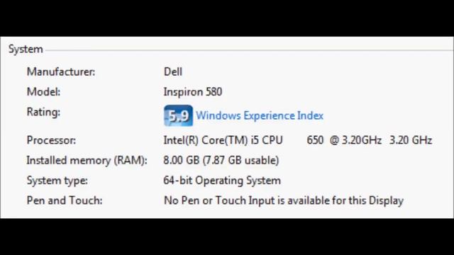This screenshot has height=255, width=454.
Task: Select the System type label
Action: [x=57, y=181]
